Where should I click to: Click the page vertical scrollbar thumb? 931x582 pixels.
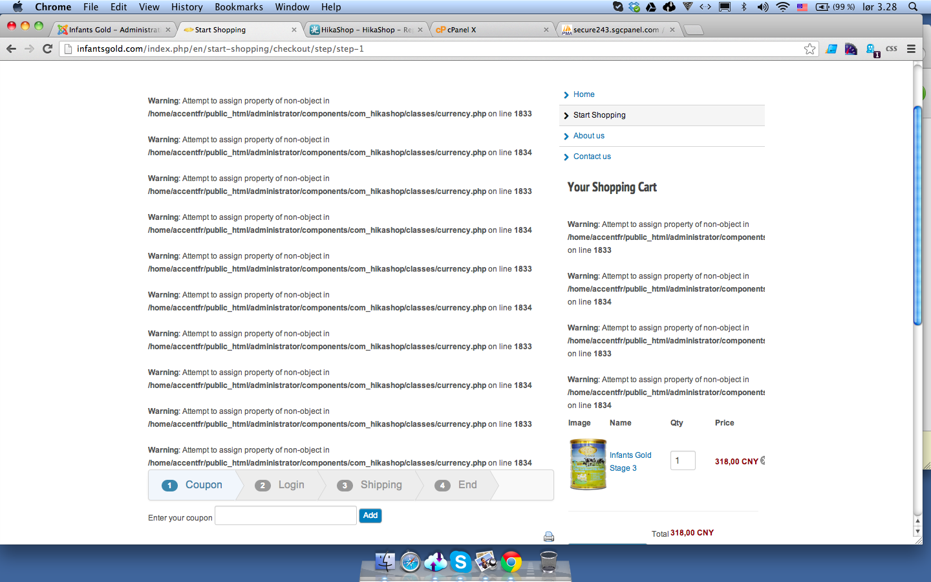click(917, 215)
